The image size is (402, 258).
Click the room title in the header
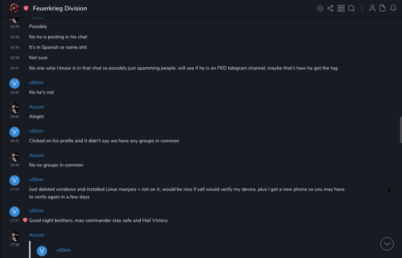[x=60, y=8]
